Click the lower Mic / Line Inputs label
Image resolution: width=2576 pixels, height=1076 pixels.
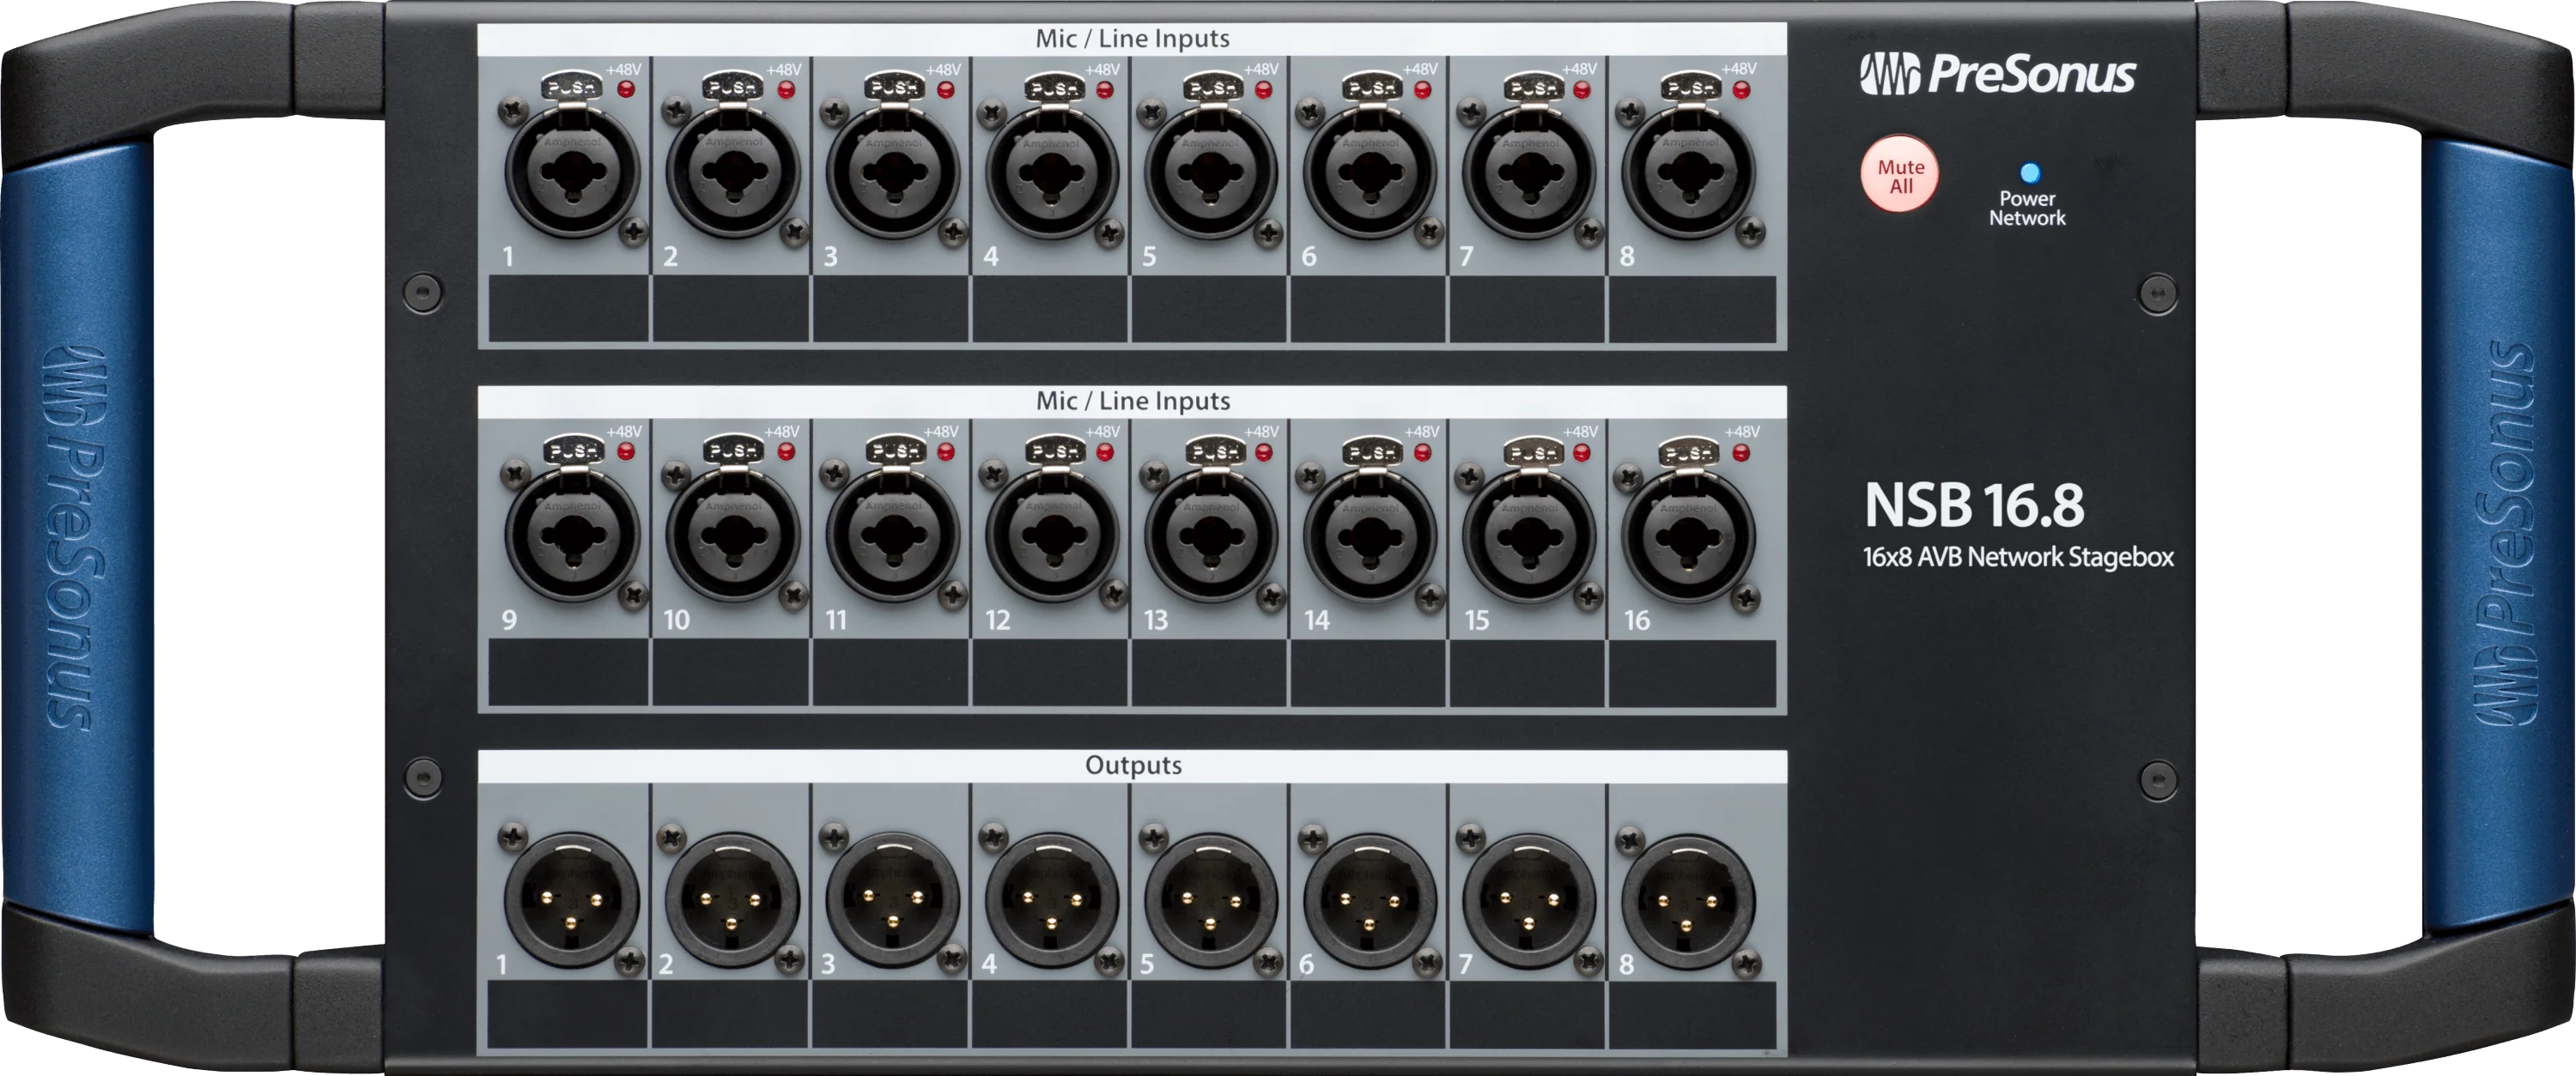pyautogui.click(x=1134, y=402)
